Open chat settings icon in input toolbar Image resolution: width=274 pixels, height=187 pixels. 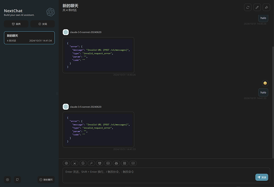click(66, 163)
